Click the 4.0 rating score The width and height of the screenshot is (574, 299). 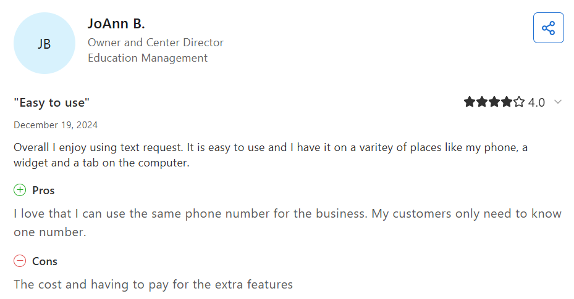pos(536,102)
